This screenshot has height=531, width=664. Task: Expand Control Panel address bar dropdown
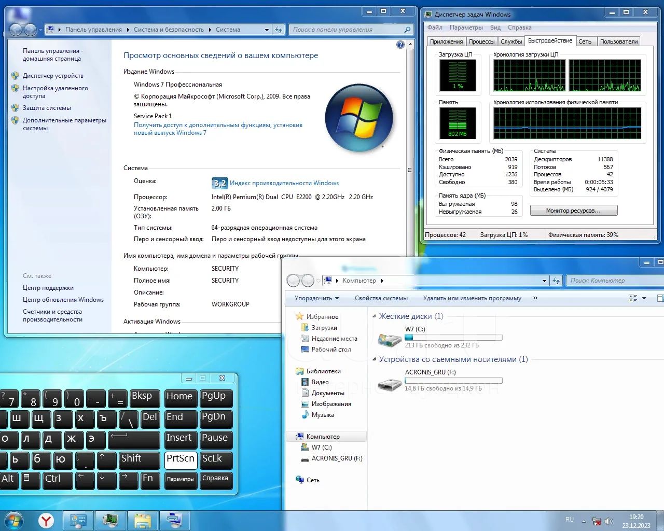click(x=267, y=30)
